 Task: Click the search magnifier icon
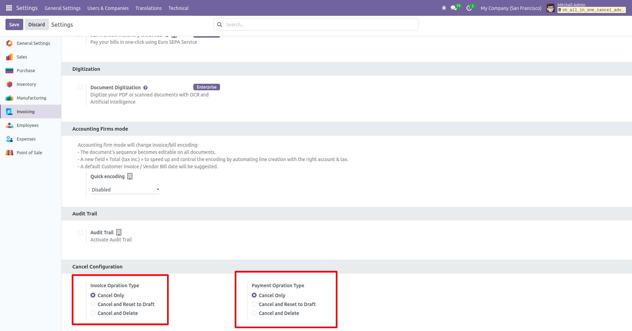[x=220, y=25]
